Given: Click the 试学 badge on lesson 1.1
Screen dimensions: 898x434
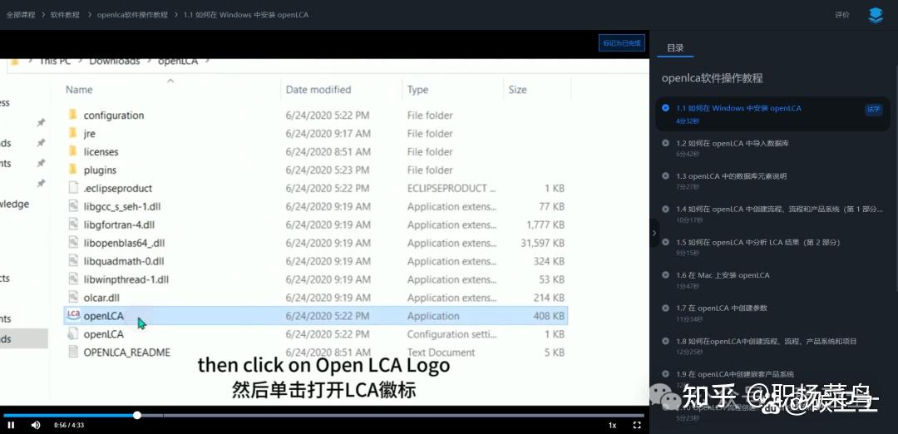Looking at the screenshot, I should click(x=873, y=109).
